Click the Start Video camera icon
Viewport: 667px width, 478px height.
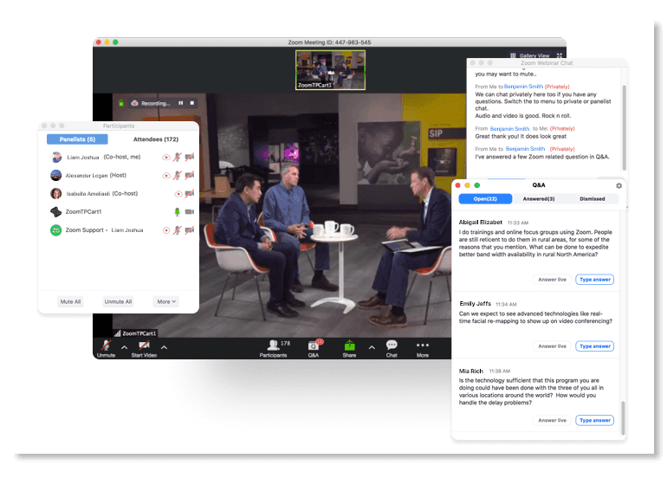144,345
